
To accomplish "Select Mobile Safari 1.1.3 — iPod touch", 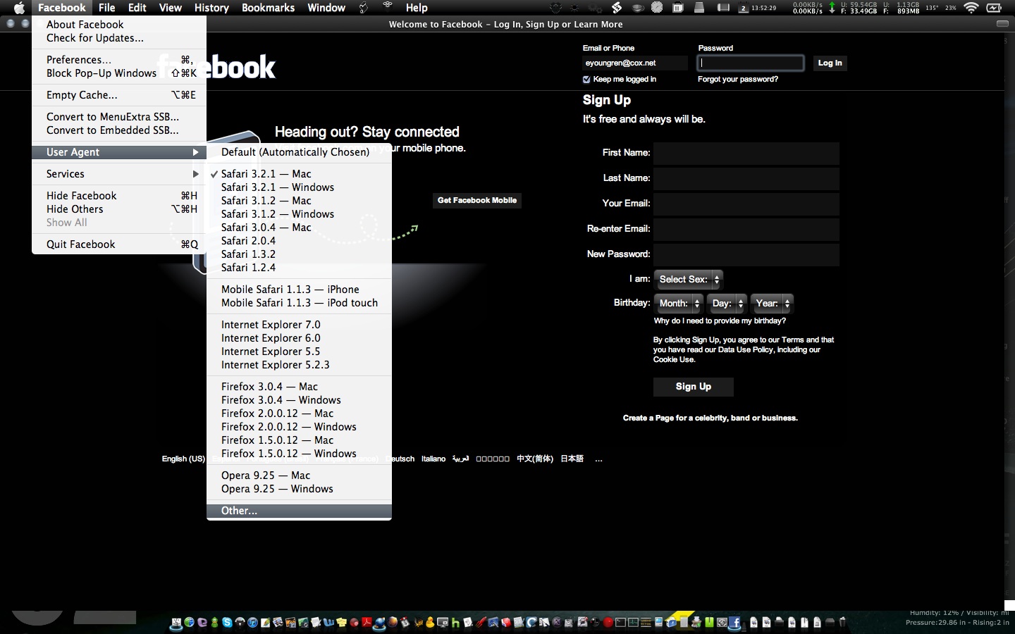I will (x=299, y=303).
